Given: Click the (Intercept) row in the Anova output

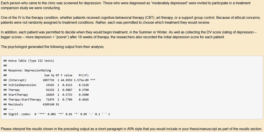Looking at the screenshot, I should pyautogui.click(x=49, y=80).
